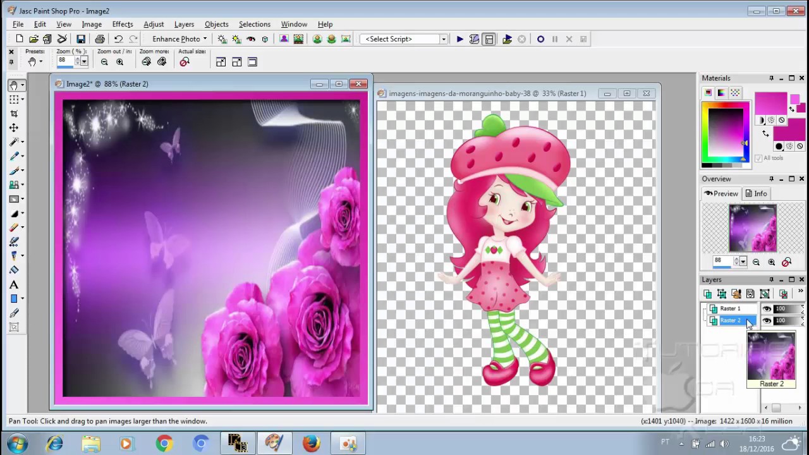Click the foreground material color swatch
Viewport: 809px width, 455px height.
pos(770,103)
